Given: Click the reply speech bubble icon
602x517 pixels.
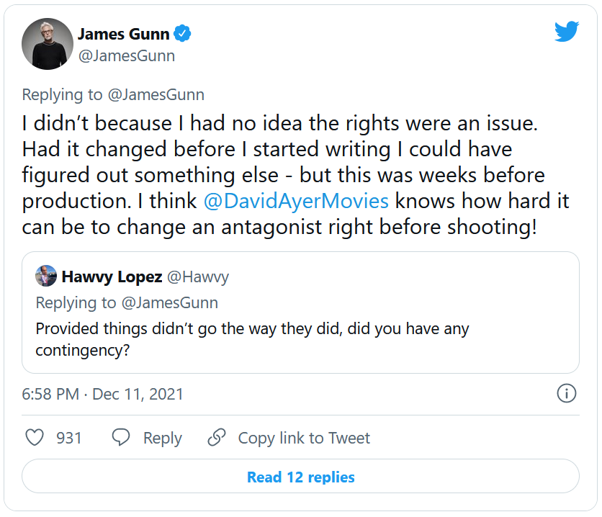Looking at the screenshot, I should click(121, 438).
